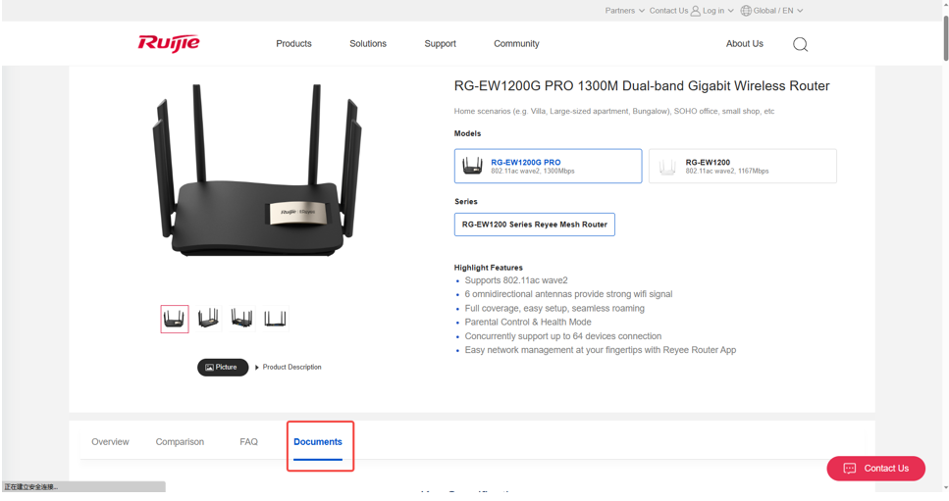Select RG-EW1200 Series Reyee Mesh Router

tap(535, 225)
